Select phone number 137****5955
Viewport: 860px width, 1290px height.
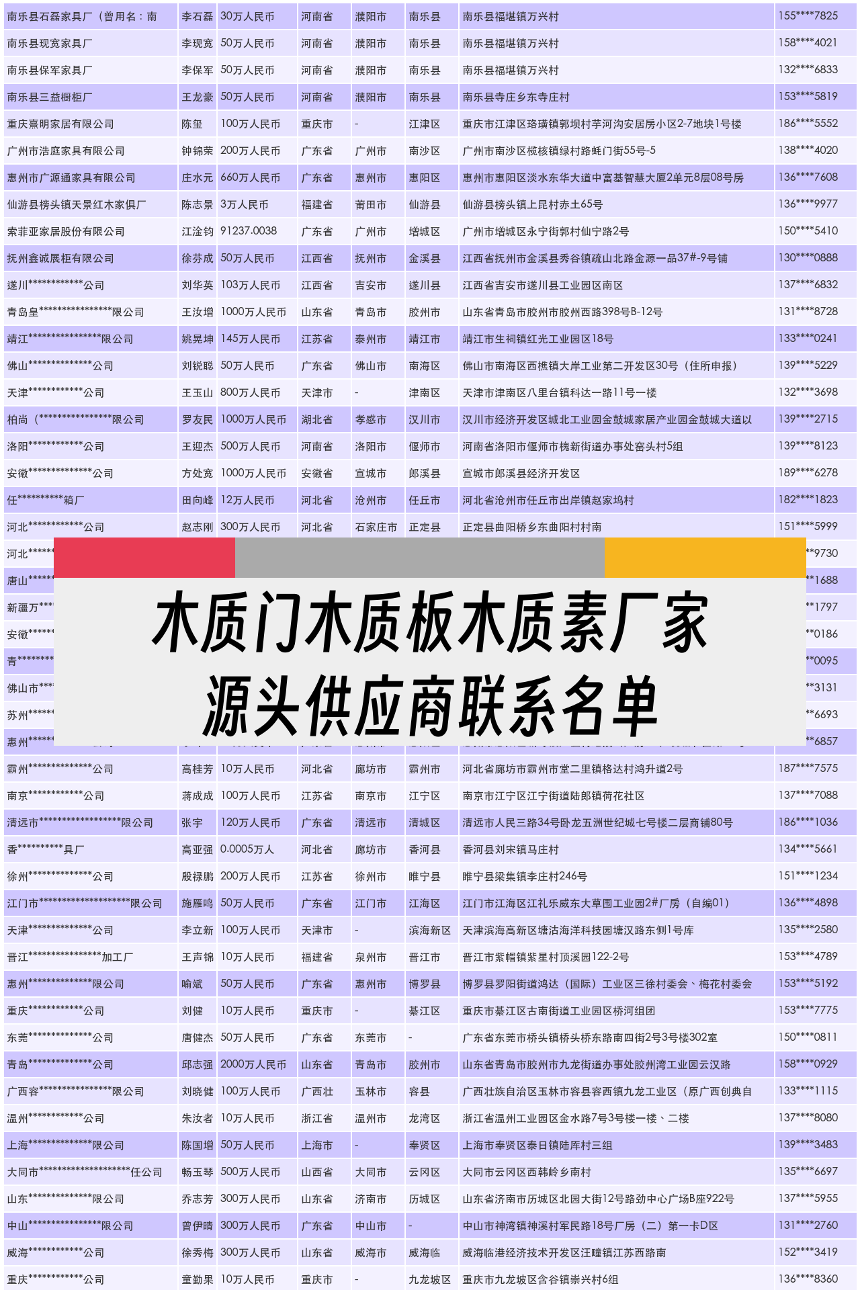tap(808, 1199)
